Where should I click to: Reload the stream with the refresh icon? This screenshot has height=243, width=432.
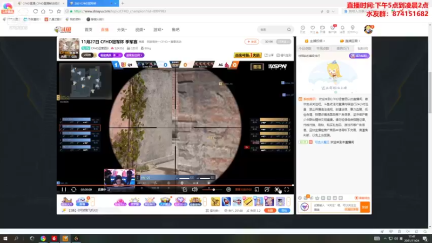pyautogui.click(x=73, y=190)
